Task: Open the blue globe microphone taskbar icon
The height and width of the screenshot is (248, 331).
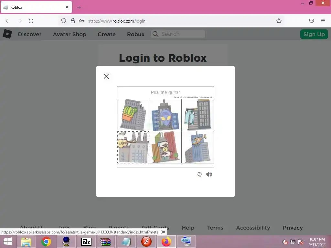Action: point(66,242)
